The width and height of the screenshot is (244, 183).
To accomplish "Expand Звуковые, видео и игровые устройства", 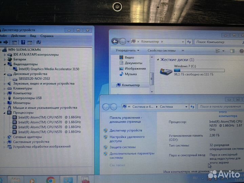I will pos(5,84).
